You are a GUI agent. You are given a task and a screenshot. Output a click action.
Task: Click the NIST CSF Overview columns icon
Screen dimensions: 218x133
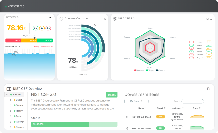pyautogui.click(x=9, y=89)
